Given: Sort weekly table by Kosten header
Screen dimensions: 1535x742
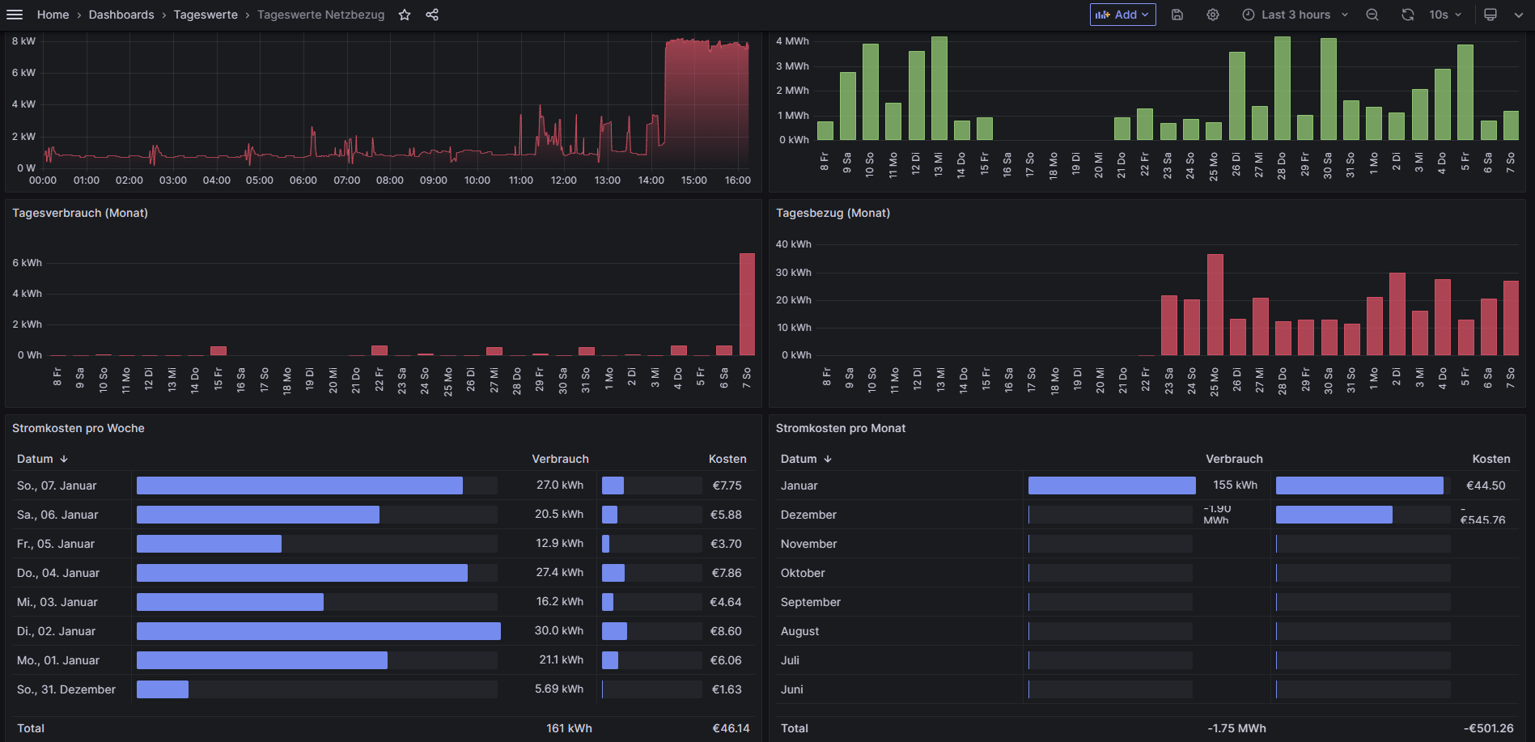Looking at the screenshot, I should 727,459.
